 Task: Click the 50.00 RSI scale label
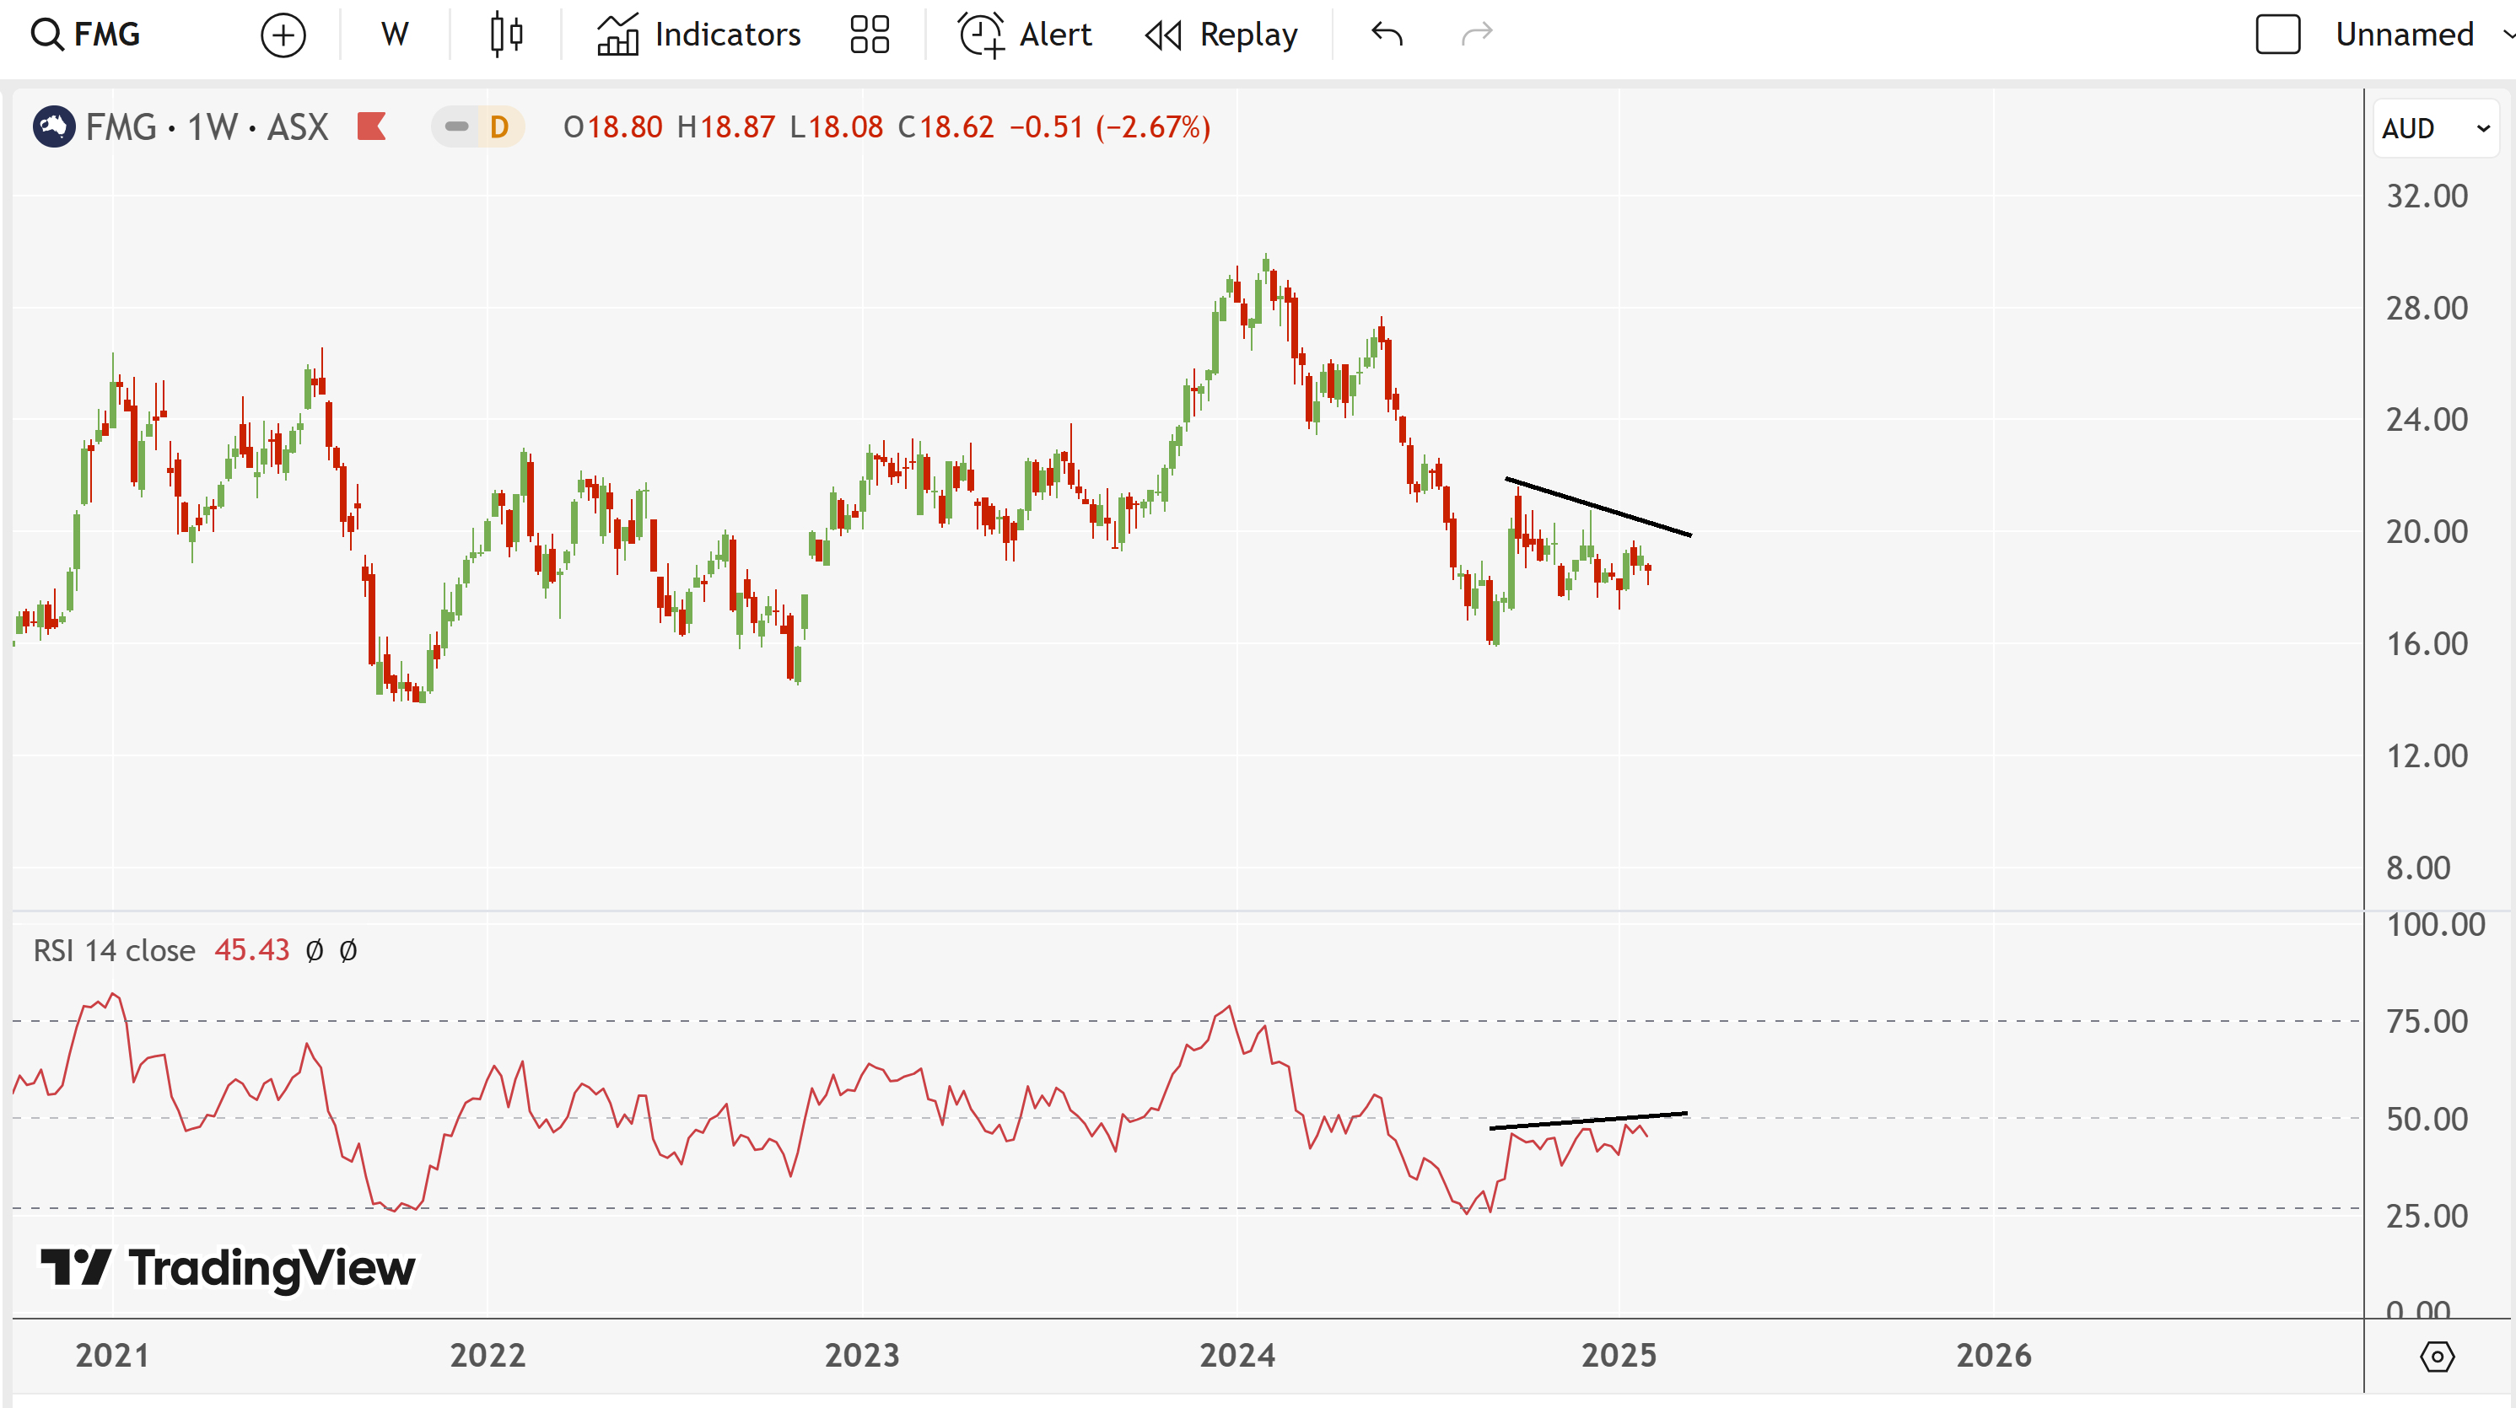click(x=2427, y=1119)
